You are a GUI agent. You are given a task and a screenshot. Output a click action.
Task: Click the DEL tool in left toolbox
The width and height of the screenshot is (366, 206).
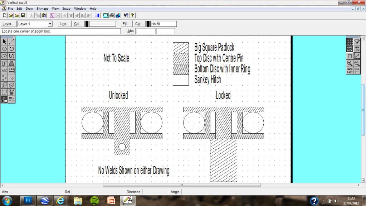(x=11, y=99)
